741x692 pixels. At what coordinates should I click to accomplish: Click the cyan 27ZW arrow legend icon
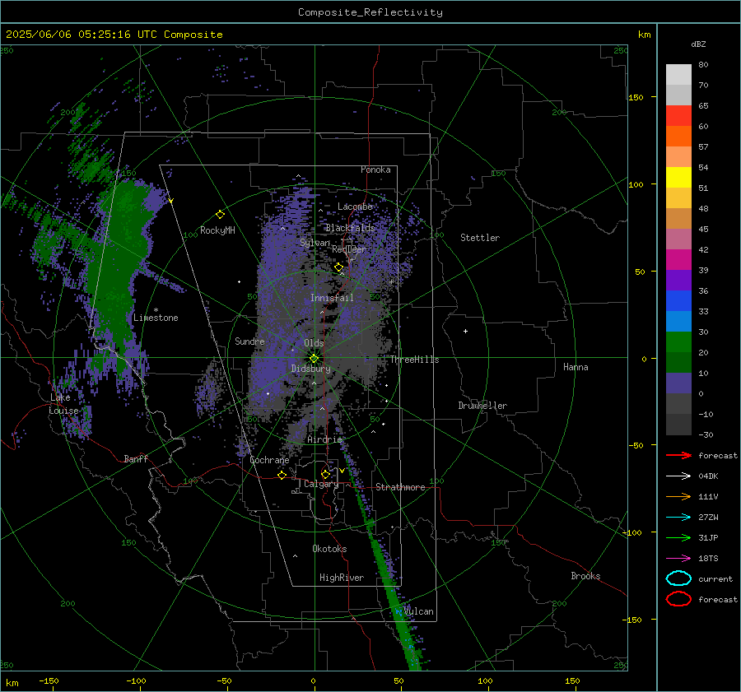pos(678,518)
